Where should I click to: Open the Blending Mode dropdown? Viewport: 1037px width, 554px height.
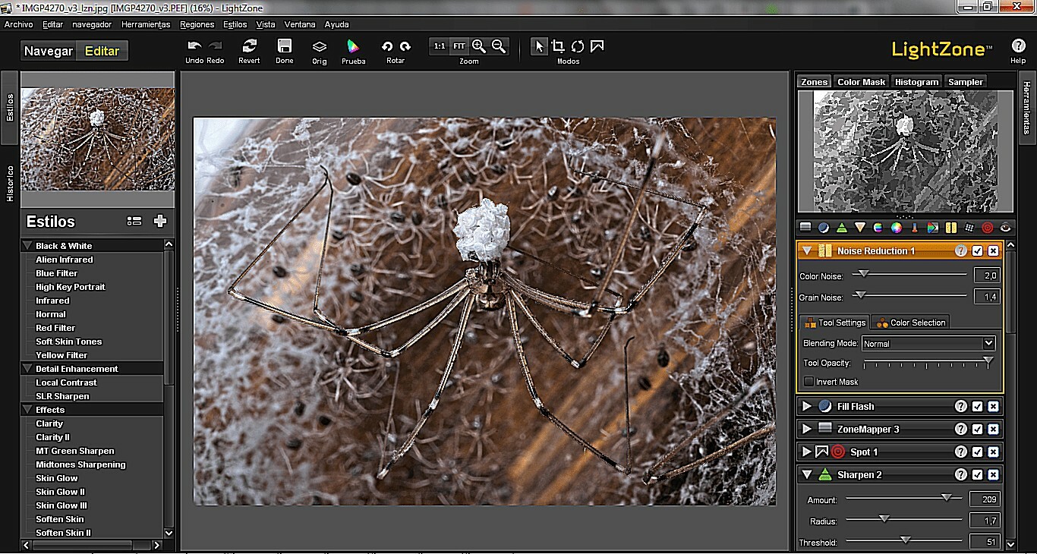tap(928, 344)
